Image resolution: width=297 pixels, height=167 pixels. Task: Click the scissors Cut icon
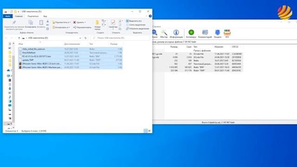coord(48,21)
